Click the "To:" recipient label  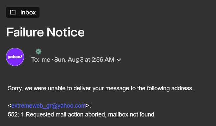35,60
